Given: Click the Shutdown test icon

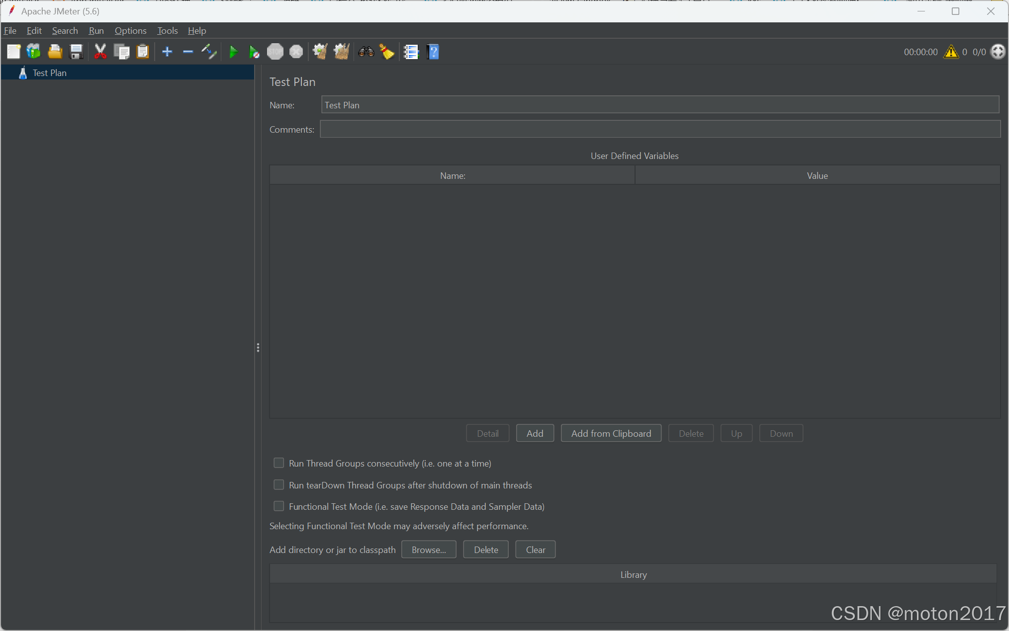Looking at the screenshot, I should pyautogui.click(x=296, y=52).
